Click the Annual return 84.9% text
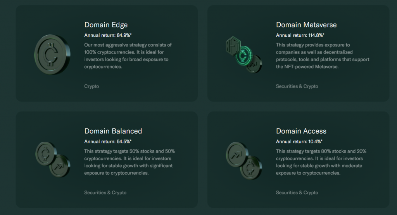 (108, 35)
